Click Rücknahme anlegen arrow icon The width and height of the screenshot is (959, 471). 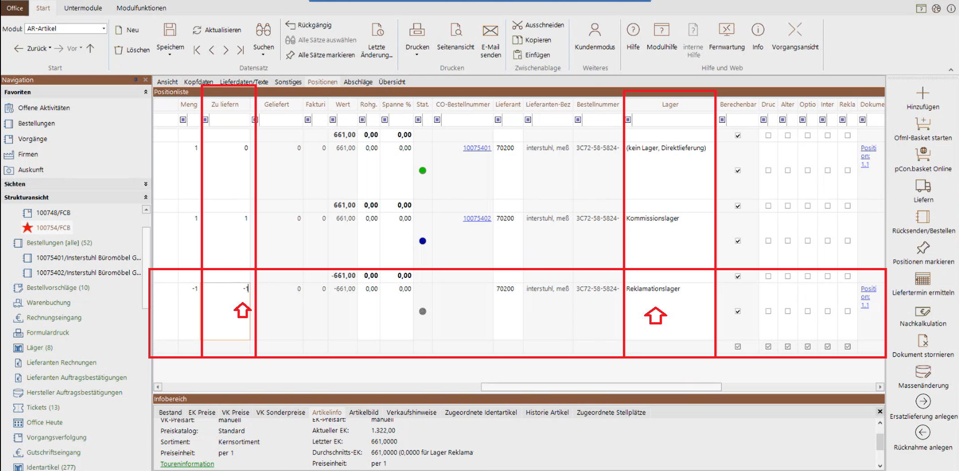click(x=923, y=432)
